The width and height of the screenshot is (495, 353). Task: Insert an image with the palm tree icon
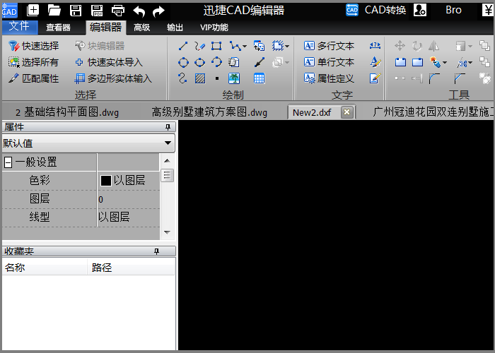pos(234,78)
